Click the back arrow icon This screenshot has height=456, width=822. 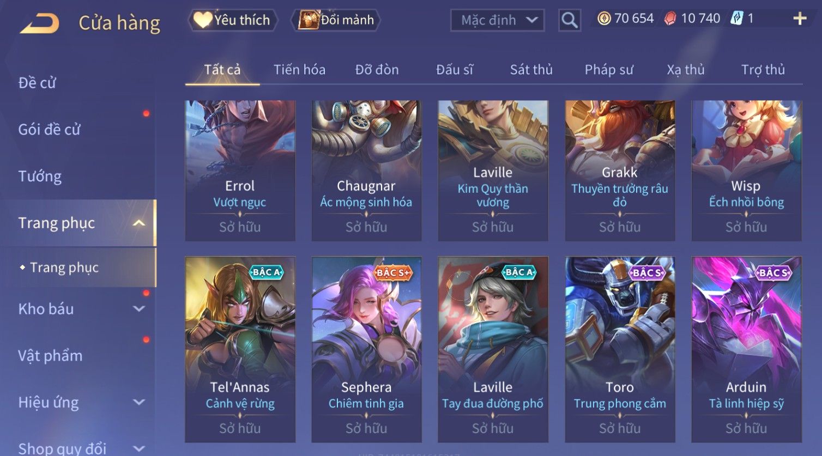(39, 23)
